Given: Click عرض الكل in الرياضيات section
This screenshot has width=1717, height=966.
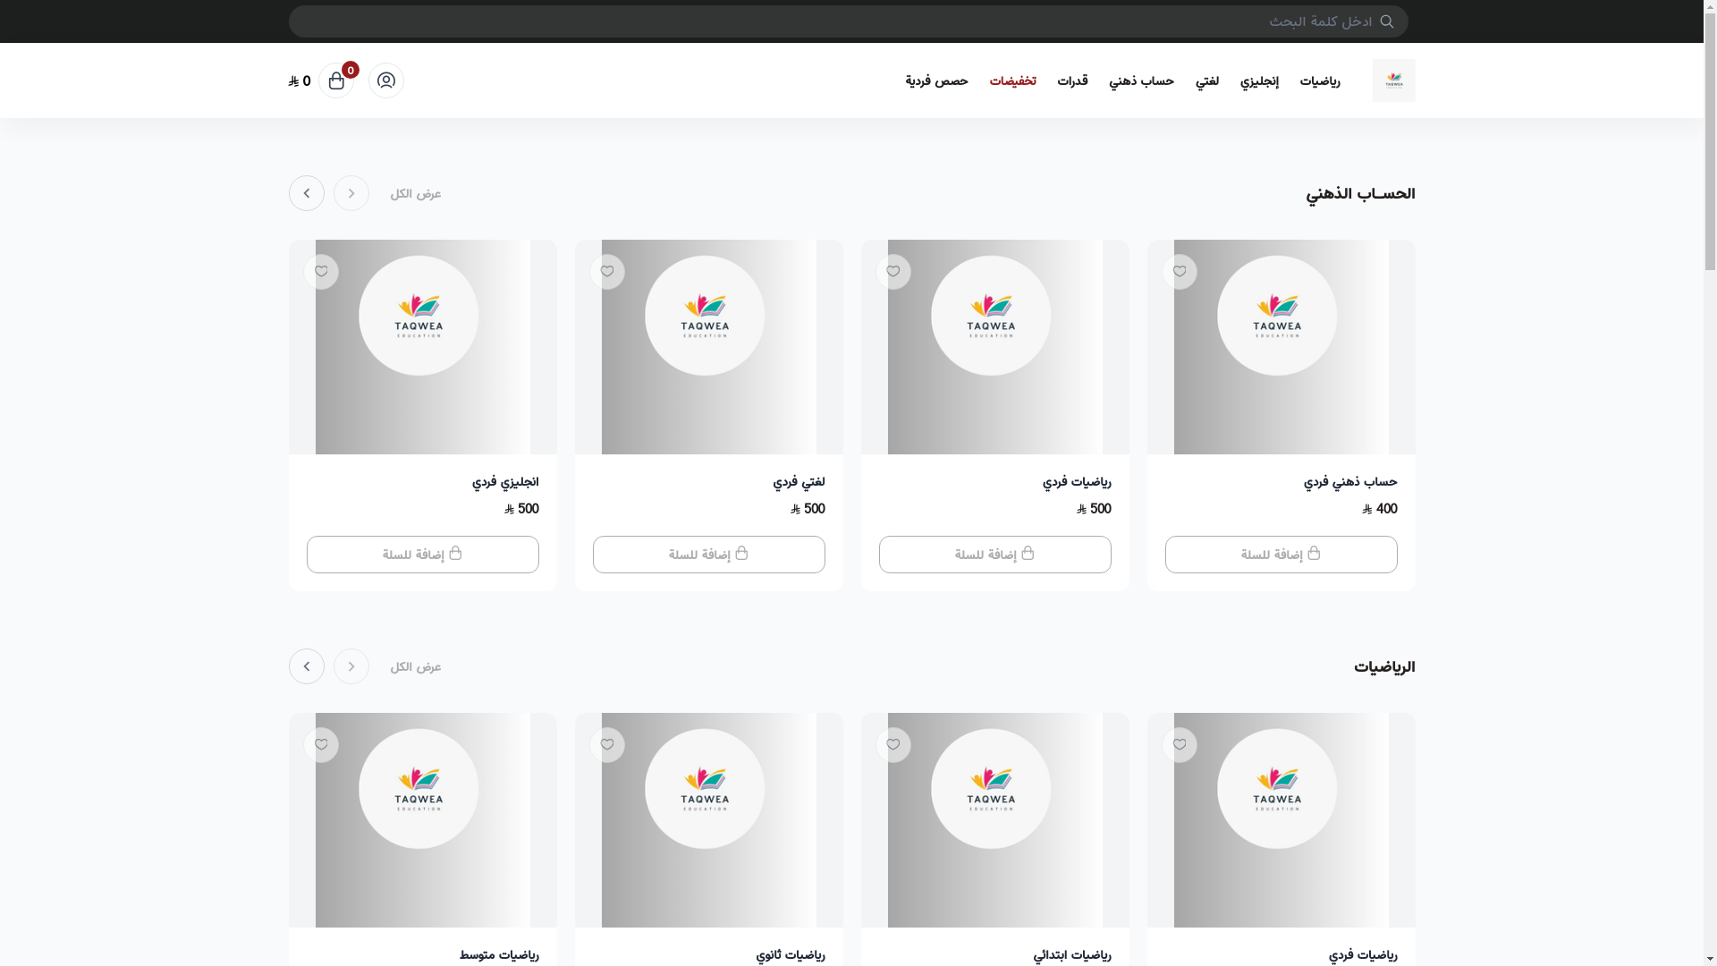Looking at the screenshot, I should (415, 667).
